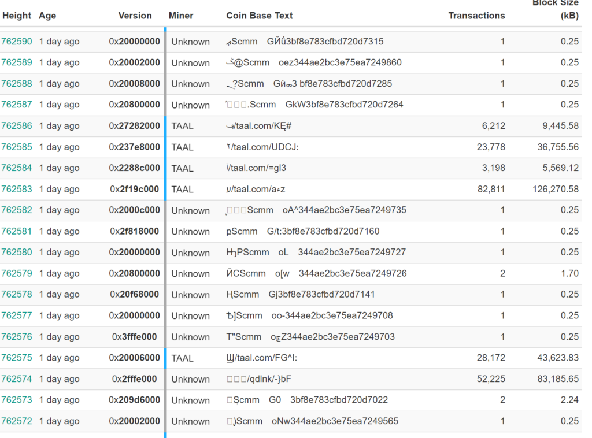View block 762574 with 52,225 transactions

coord(17,379)
